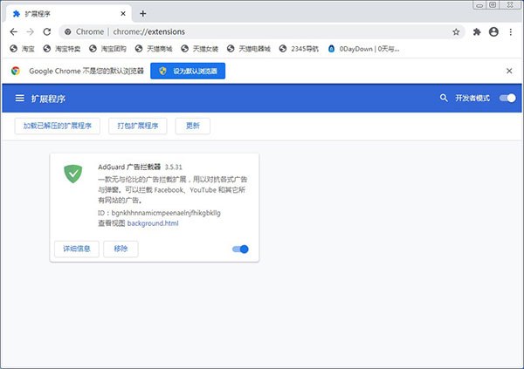Image resolution: width=524 pixels, height=369 pixels.
Task: Open the 淘宝特卖 bookmark
Action: pyautogui.click(x=62, y=49)
